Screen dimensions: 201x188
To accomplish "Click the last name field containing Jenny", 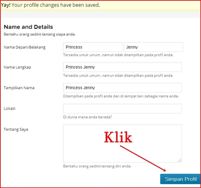I will [153, 47].
